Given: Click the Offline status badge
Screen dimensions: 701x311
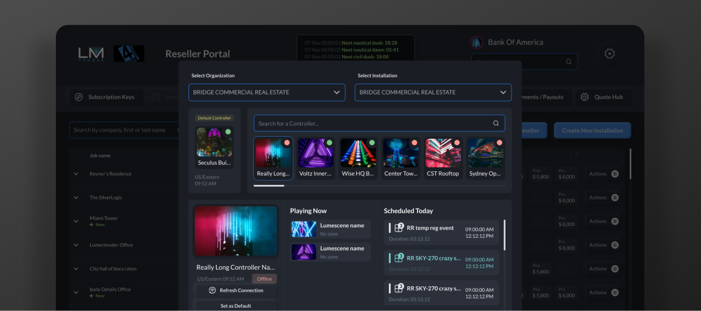Looking at the screenshot, I should (x=264, y=279).
